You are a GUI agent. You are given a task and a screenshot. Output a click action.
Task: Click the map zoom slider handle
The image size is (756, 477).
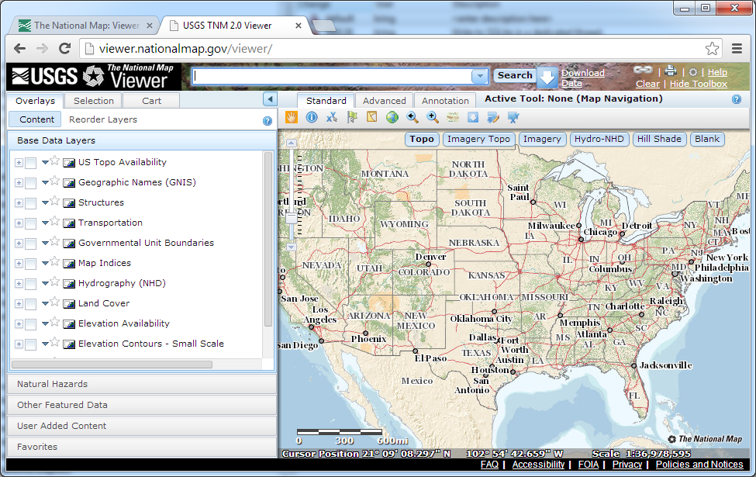[292, 219]
